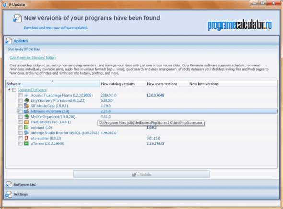The height and width of the screenshot is (209, 283).
Task: Click the dbForge Studio Beta icon
Action: point(26,133)
